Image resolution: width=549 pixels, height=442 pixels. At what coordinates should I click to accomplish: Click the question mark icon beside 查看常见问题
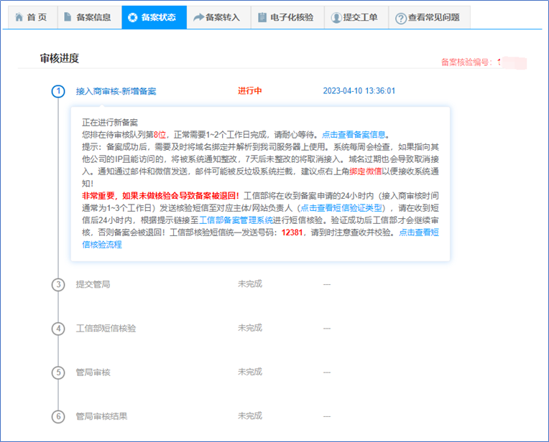click(x=400, y=18)
